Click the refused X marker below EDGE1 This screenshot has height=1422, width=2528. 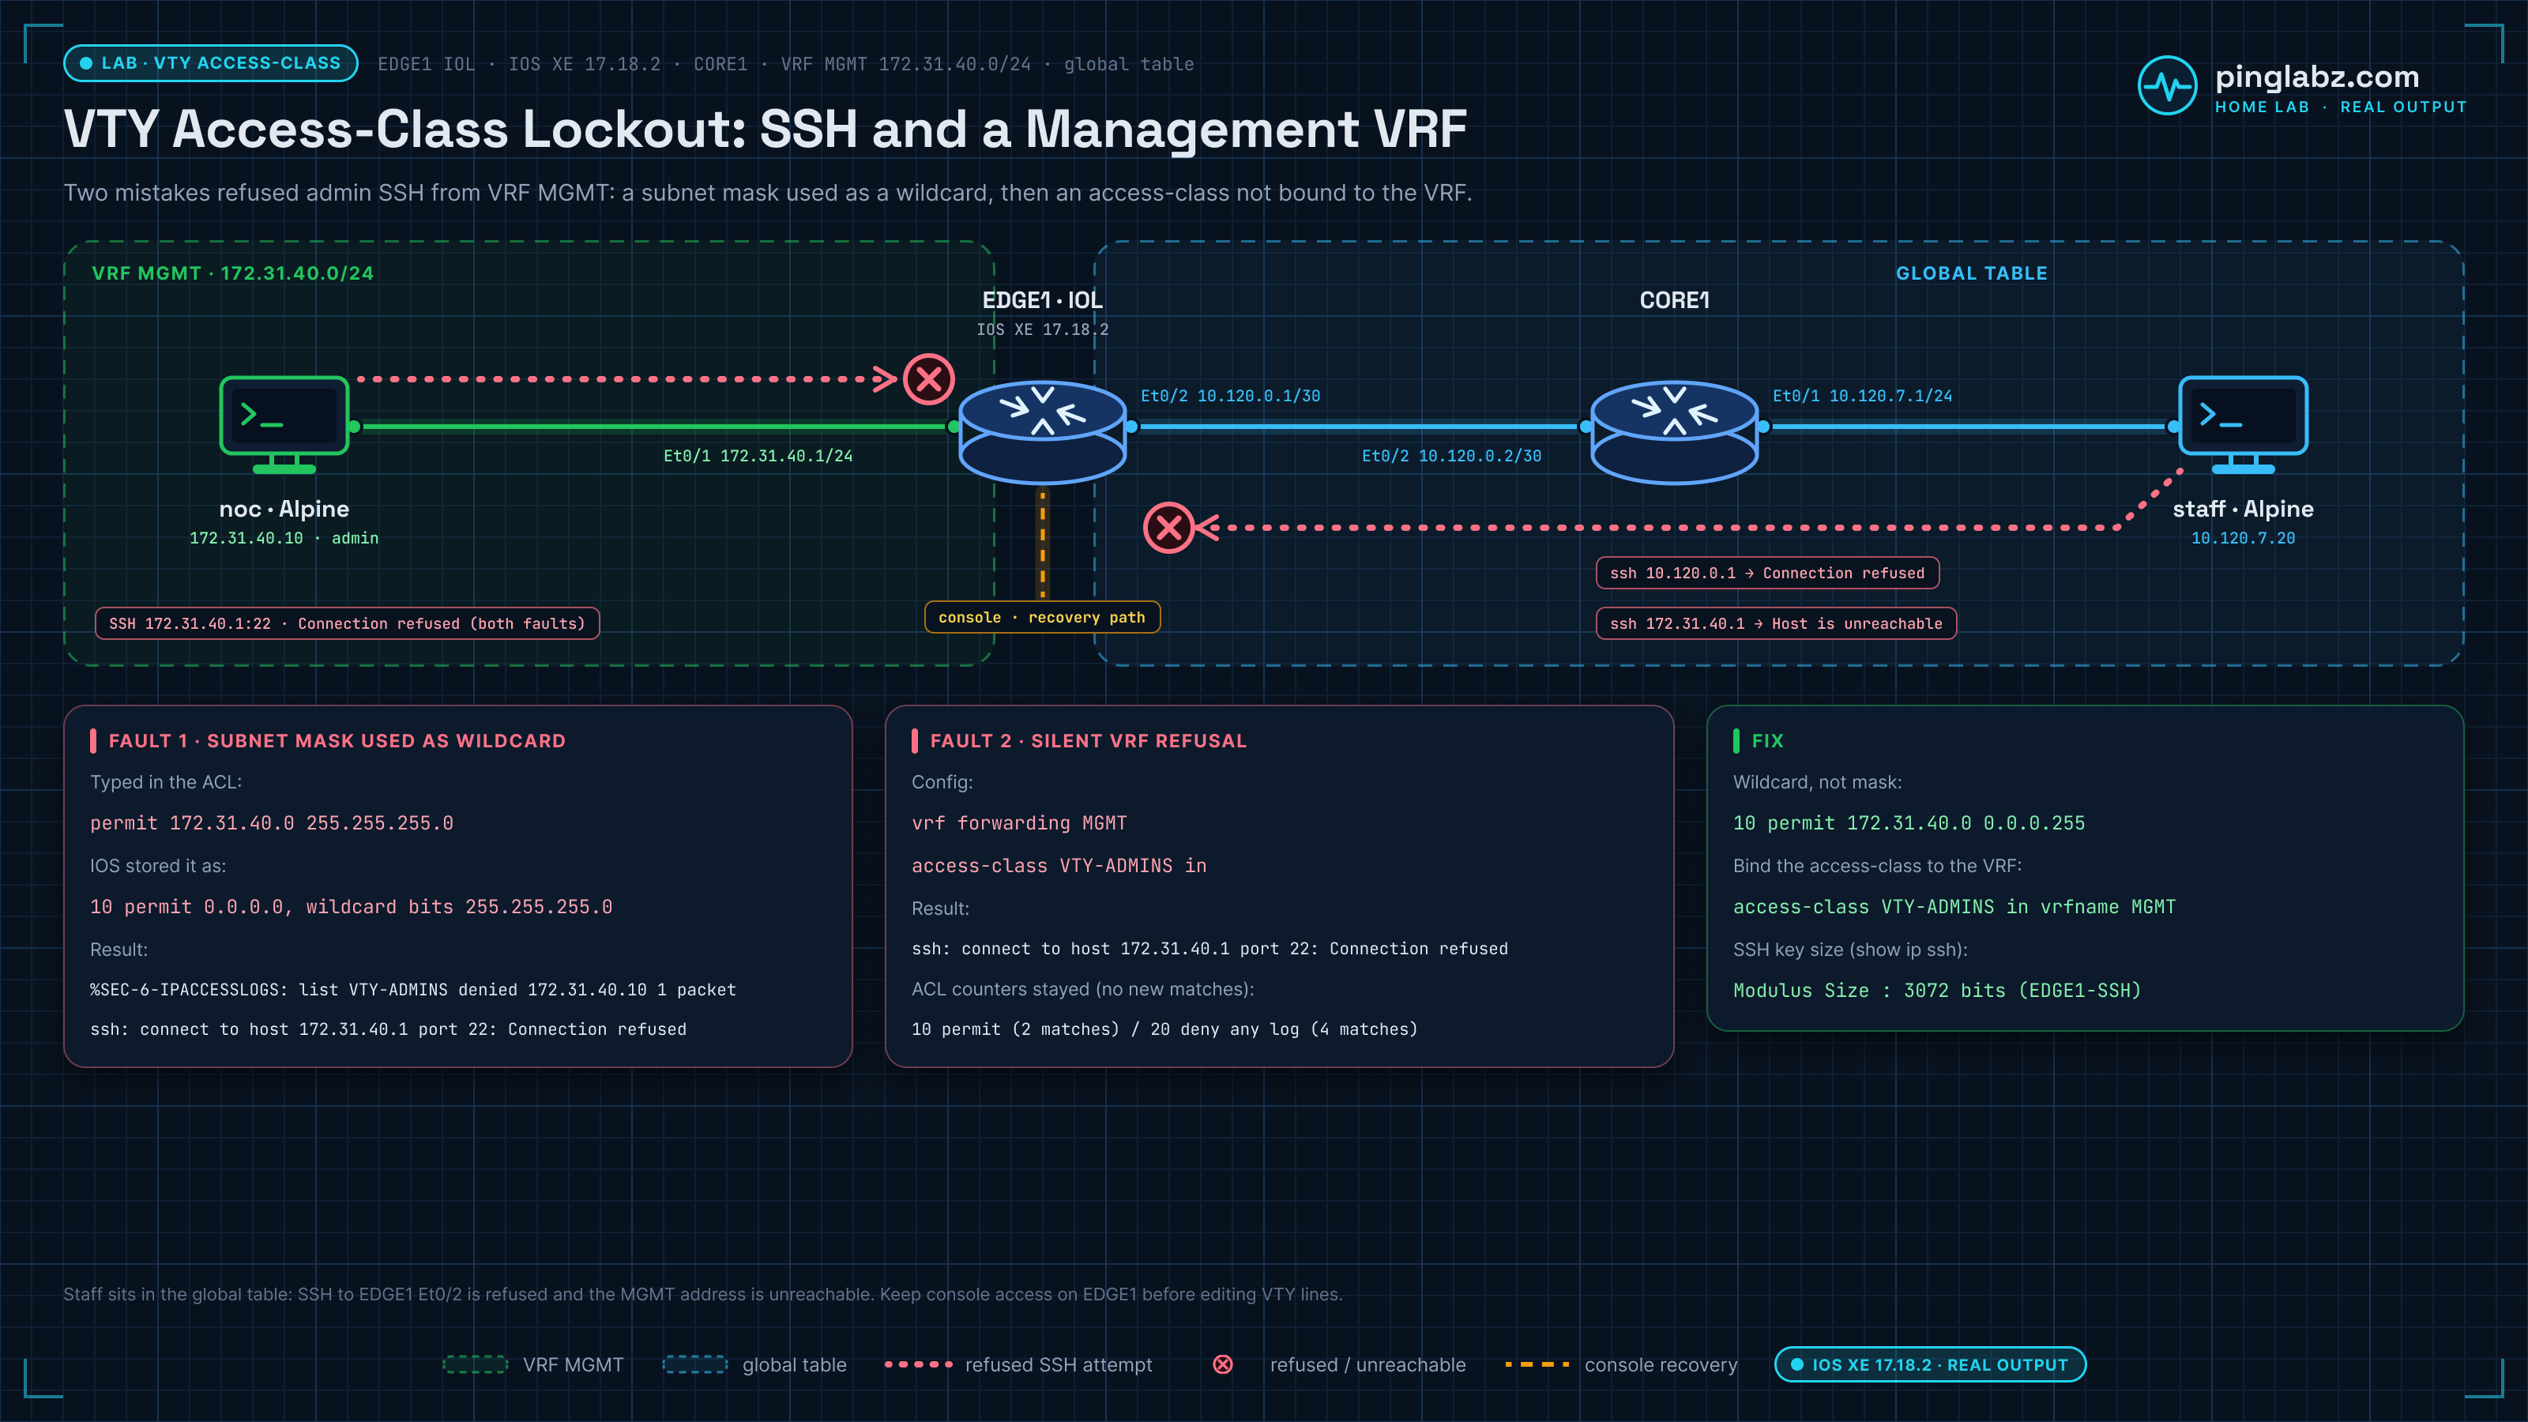point(1169,528)
